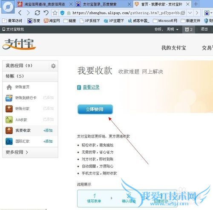Open the 周明 account dropdown
Image resolution: width=213 pixels, height=210 pixels.
173,29
